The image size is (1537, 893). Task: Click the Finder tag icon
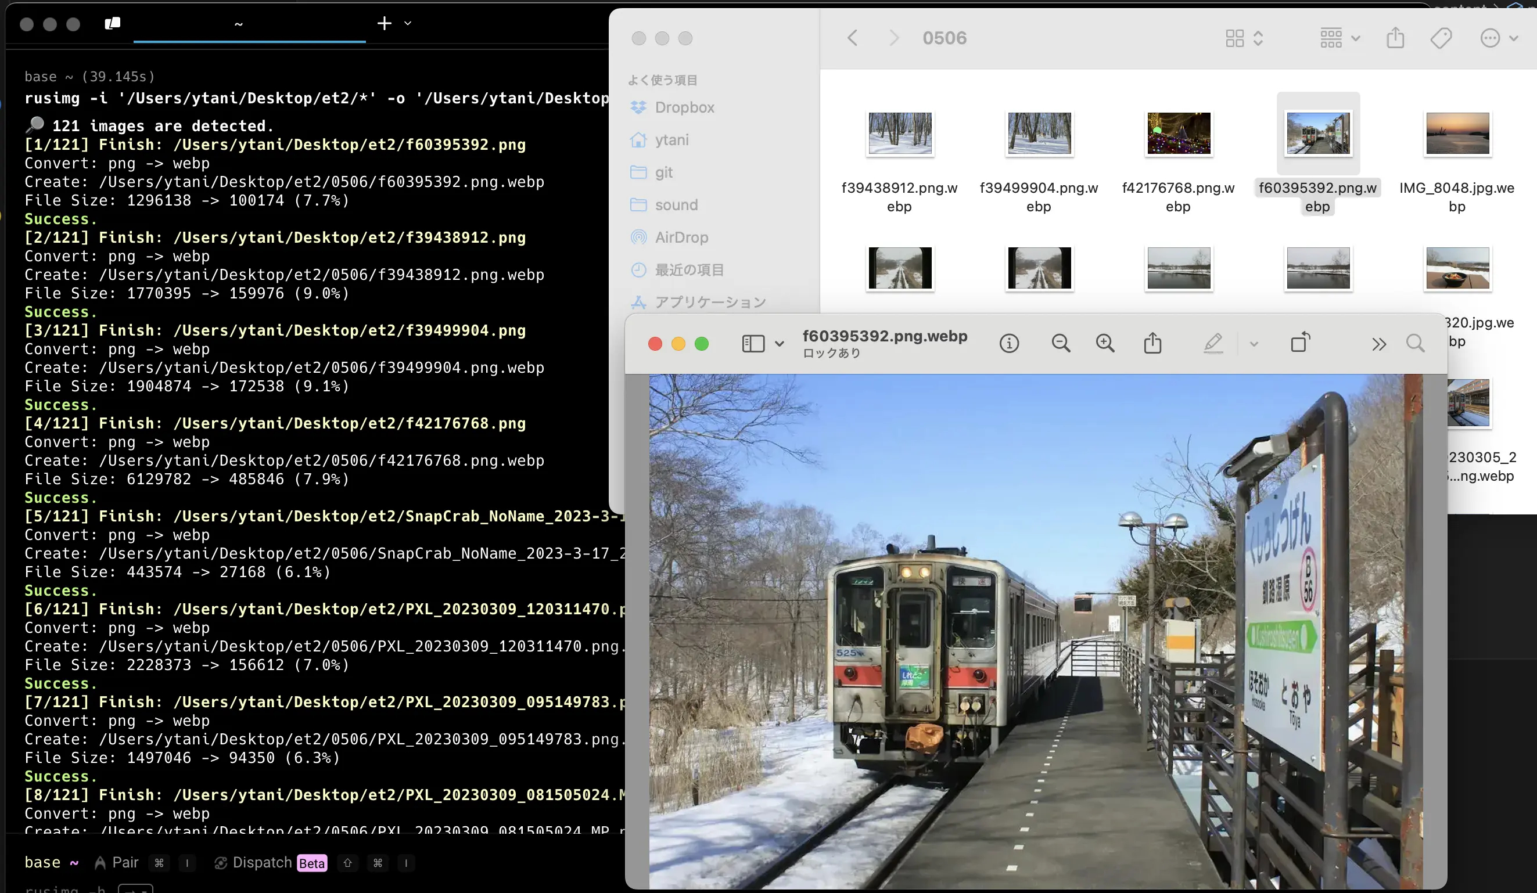coord(1441,38)
